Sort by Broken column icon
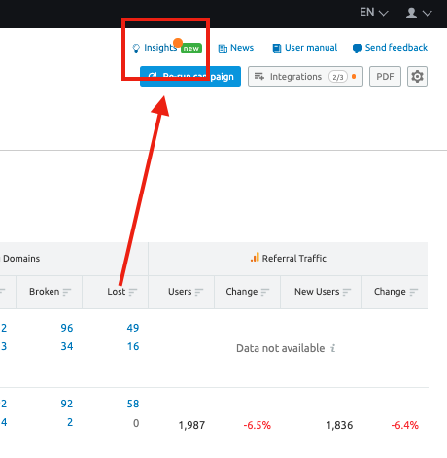The image size is (447, 458). 67,292
